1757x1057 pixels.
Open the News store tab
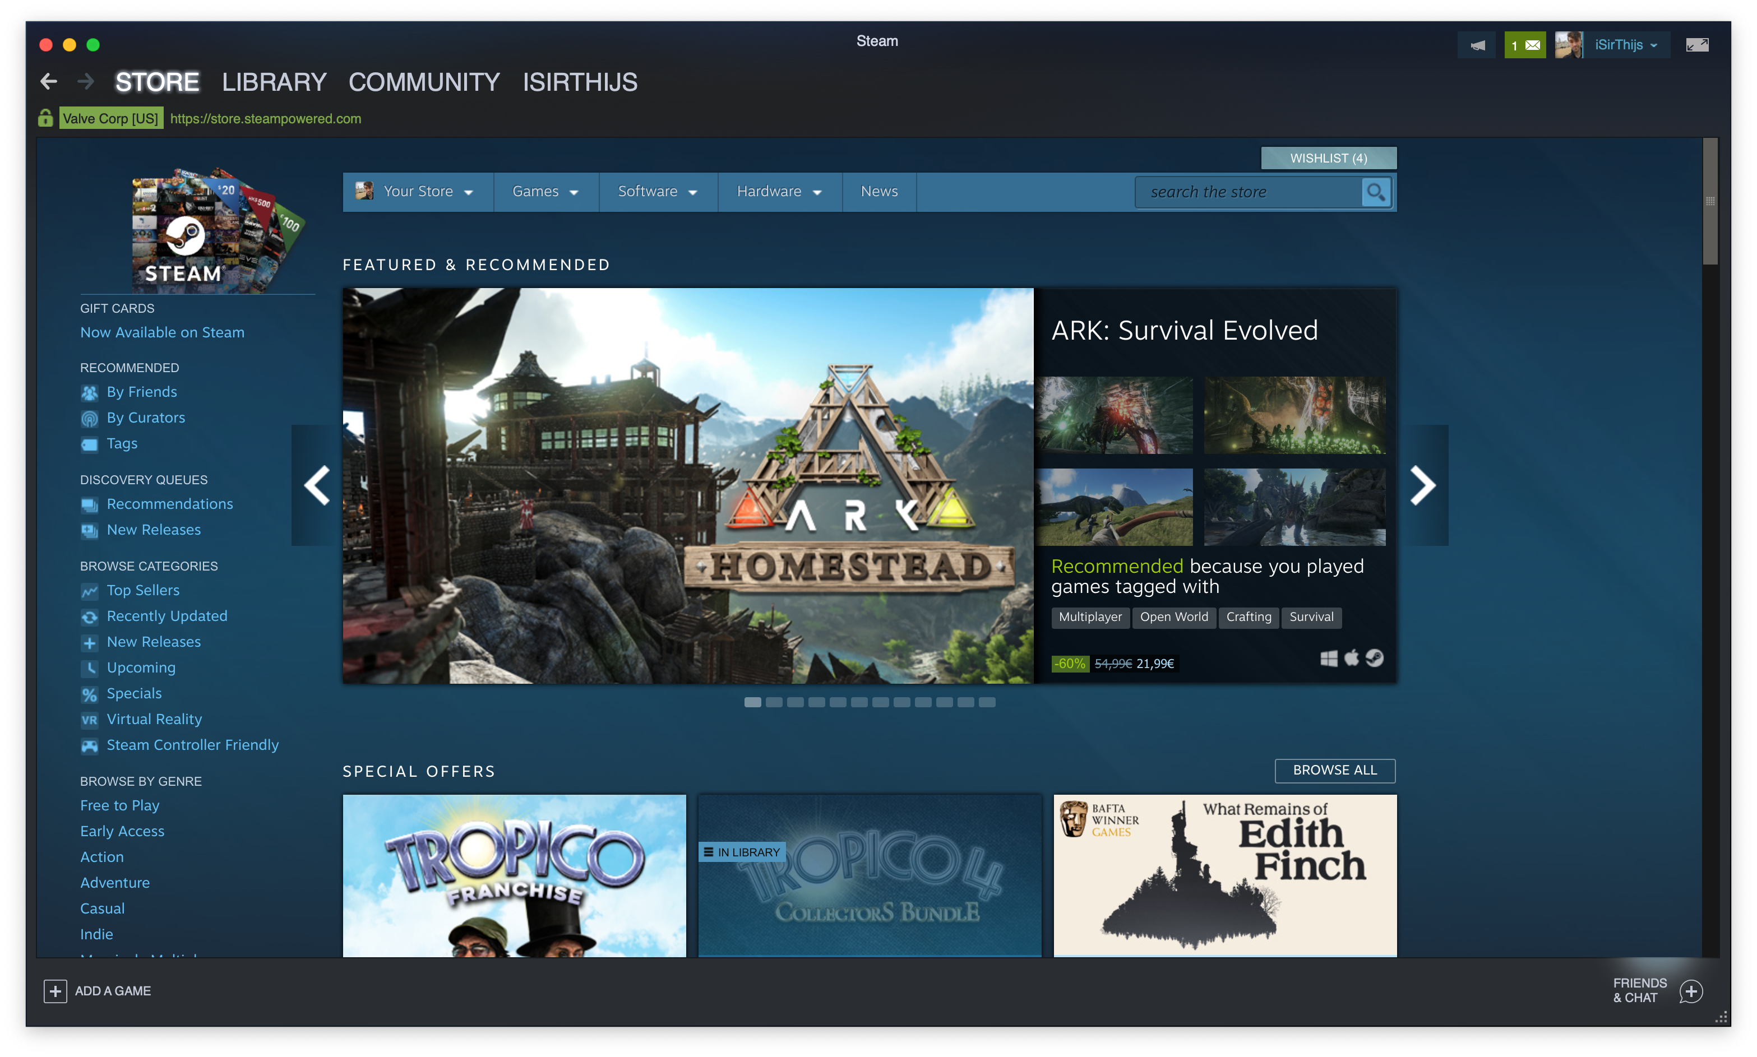(x=878, y=192)
